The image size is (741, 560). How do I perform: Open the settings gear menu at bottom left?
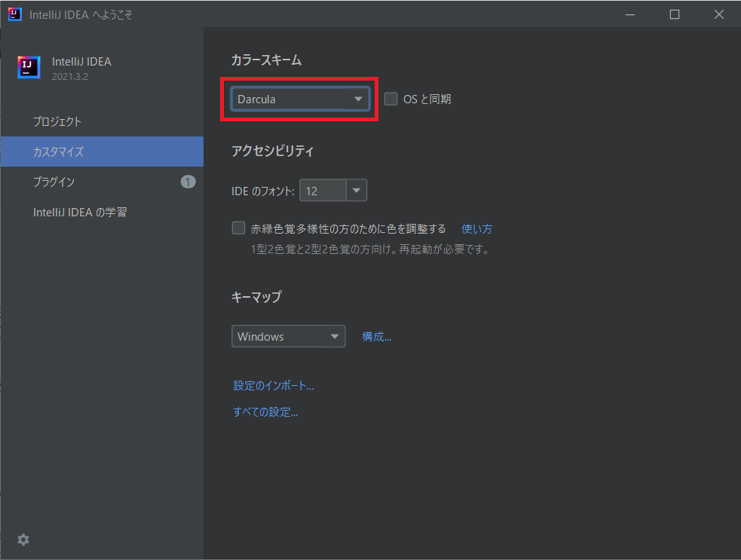click(23, 540)
